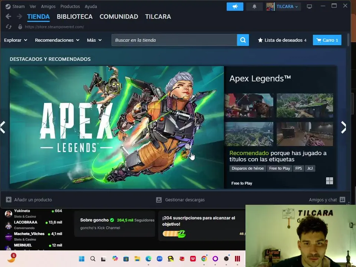Show the next featured game with the right arrow
356x267 pixels.
coord(343,127)
